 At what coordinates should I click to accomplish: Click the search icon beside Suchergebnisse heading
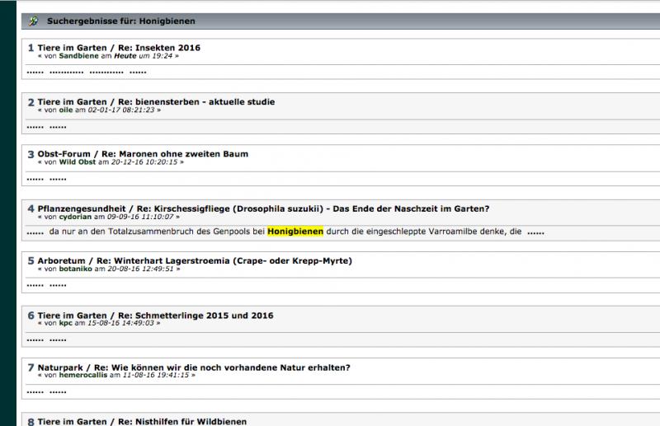33,21
